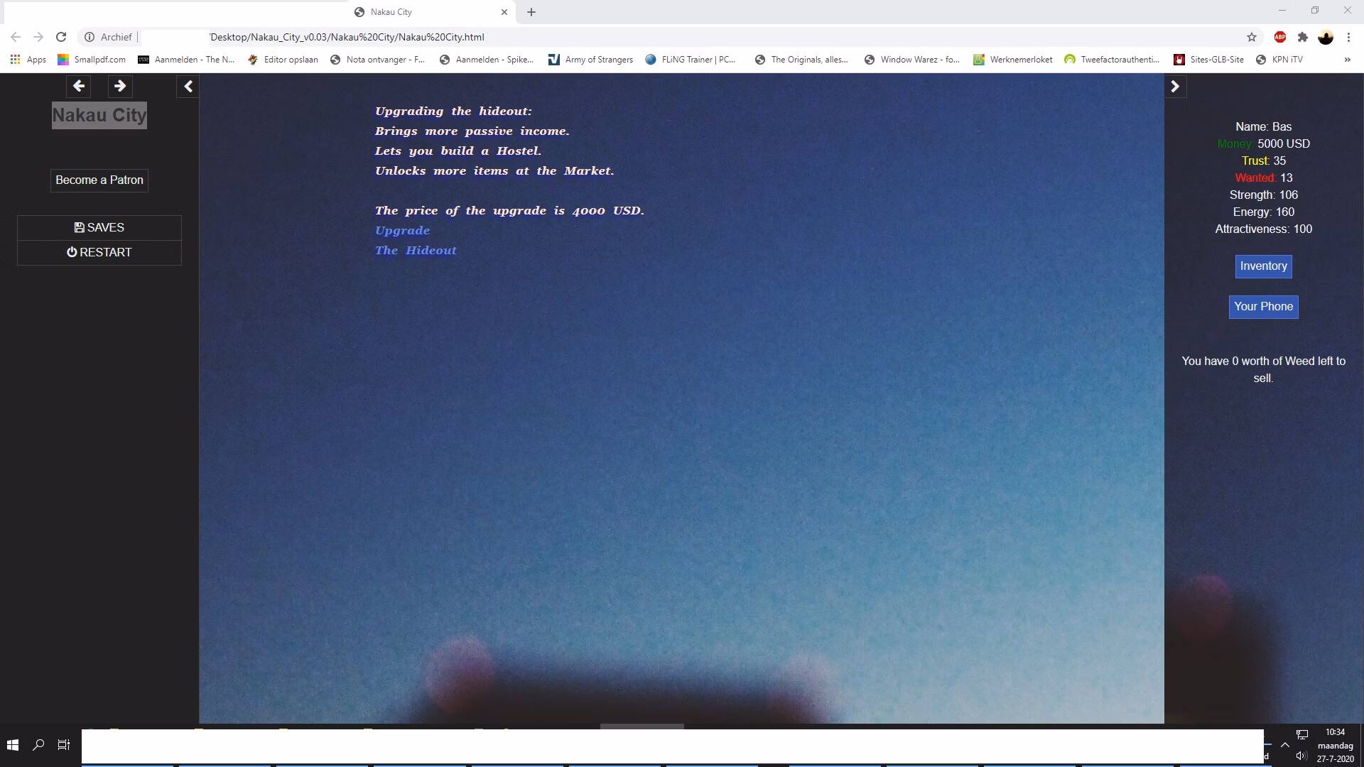Screen dimensions: 1364x767
Task: Open the Tweefactorauthenti... bookmark
Action: click(x=1112, y=60)
